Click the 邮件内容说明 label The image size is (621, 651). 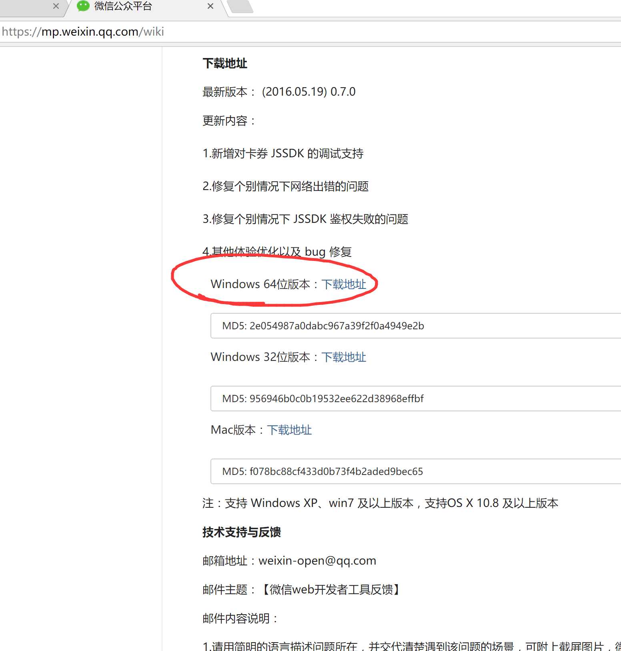tap(240, 618)
